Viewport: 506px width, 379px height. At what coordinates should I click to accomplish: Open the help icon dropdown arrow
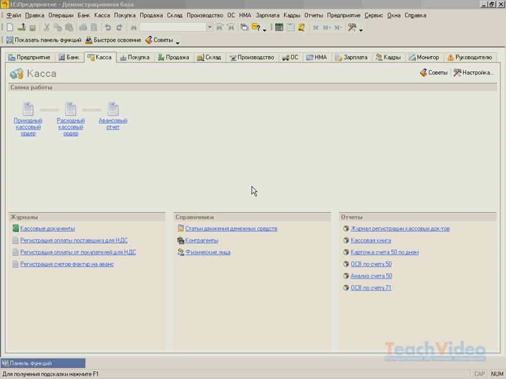pos(264,29)
